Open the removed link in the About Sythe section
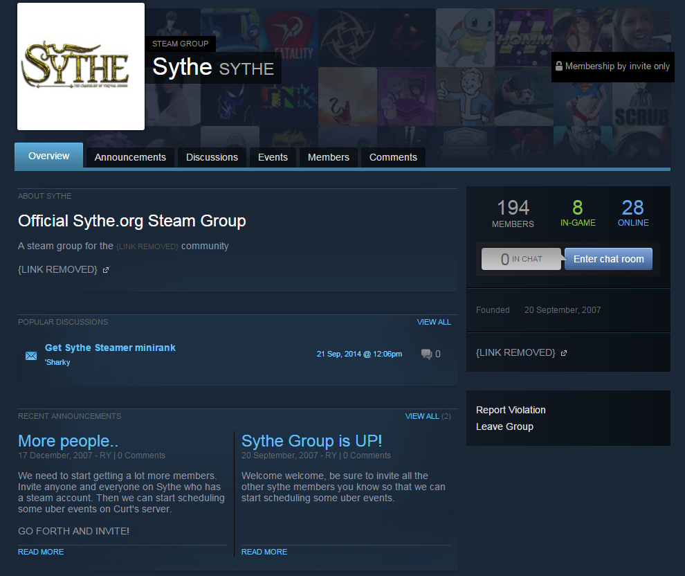Screen dimensions: 685x576 coord(57,269)
